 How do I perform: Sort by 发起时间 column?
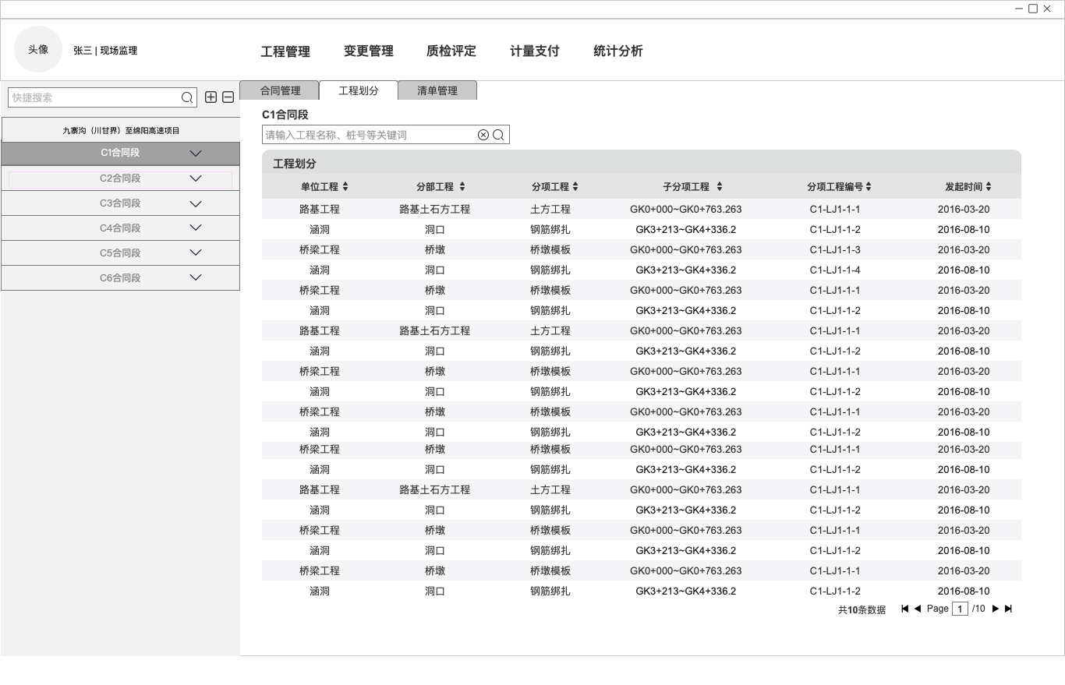pyautogui.click(x=989, y=186)
